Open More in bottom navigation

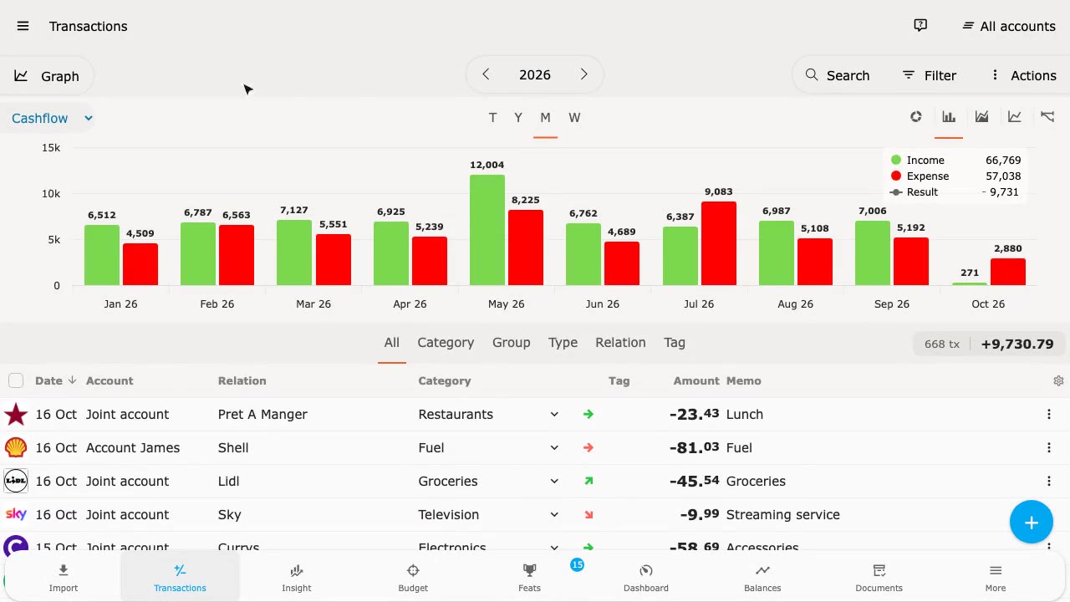point(995,577)
